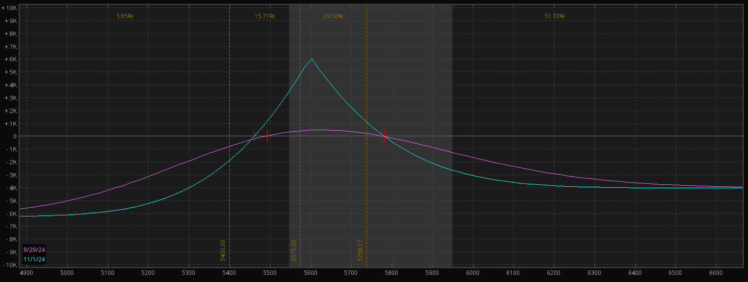This screenshot has width=748, height=282.
Task: Click the right red break-even marker near 5800
Action: (x=384, y=136)
